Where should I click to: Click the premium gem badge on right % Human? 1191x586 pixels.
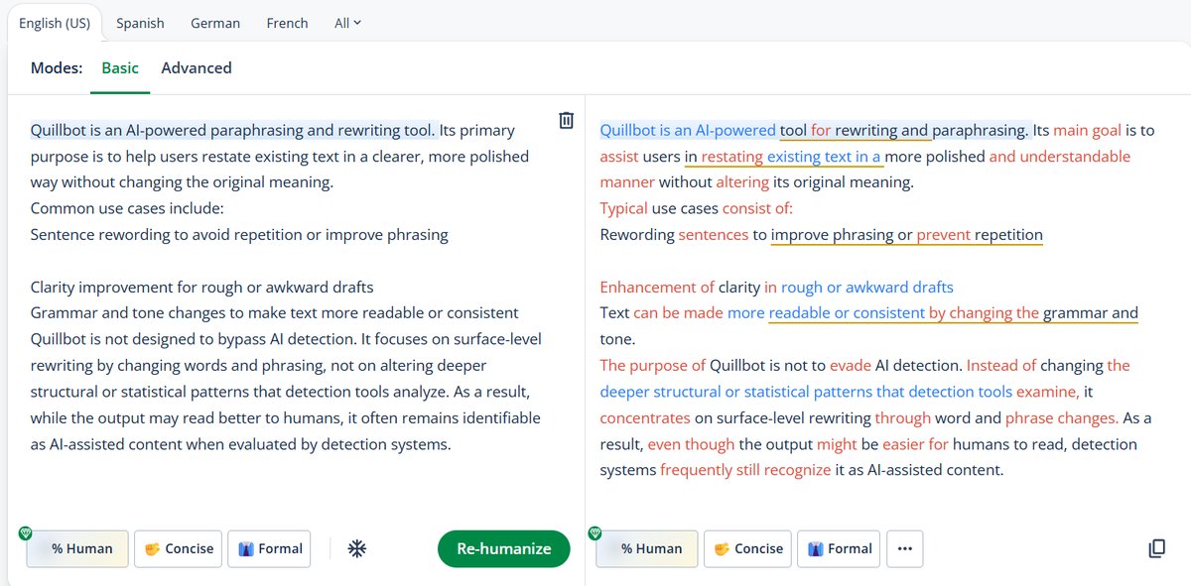tap(595, 533)
